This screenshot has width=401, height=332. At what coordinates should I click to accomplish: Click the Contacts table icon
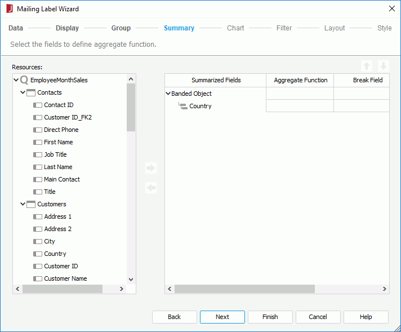(x=31, y=92)
